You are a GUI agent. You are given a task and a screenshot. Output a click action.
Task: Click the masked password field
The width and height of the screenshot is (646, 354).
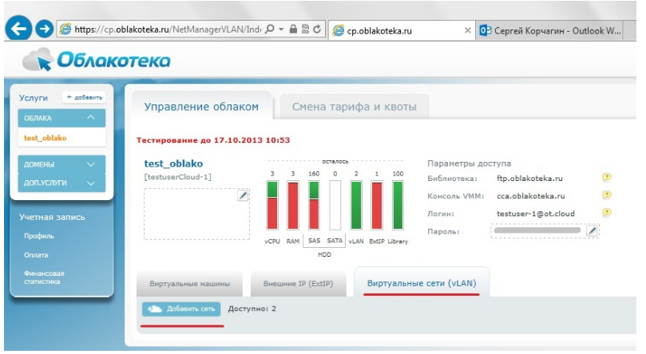coord(537,230)
